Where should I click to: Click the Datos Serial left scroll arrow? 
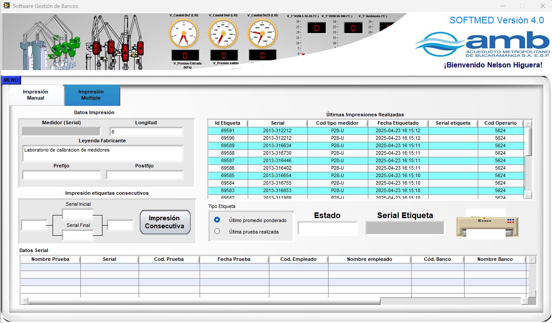click(x=24, y=301)
